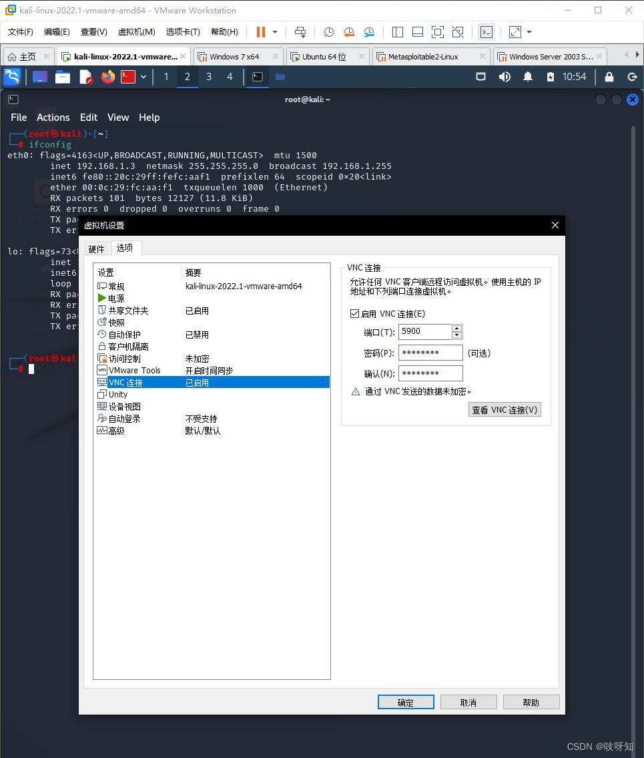Open the pause button dropdown arrow
The width and height of the screenshot is (644, 758).
point(275,32)
